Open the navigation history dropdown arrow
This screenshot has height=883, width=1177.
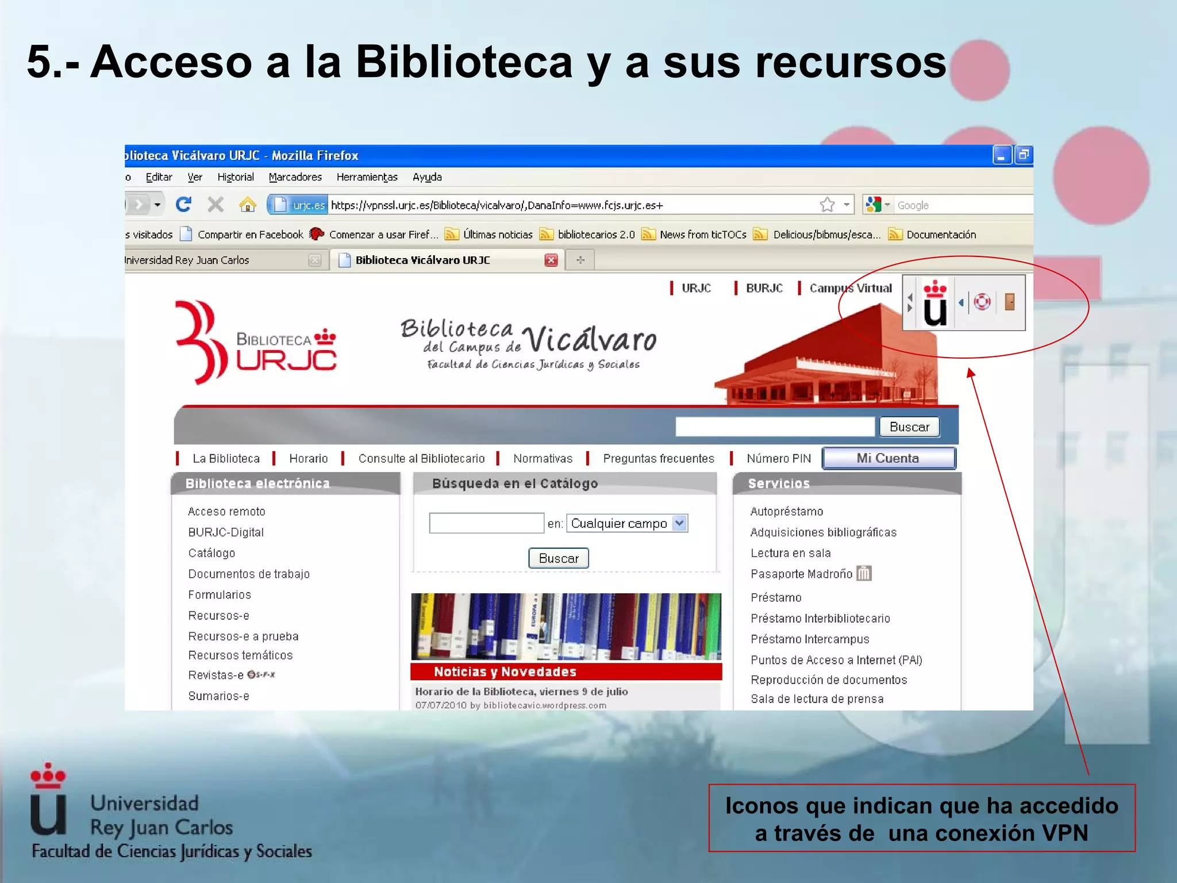[x=157, y=205]
